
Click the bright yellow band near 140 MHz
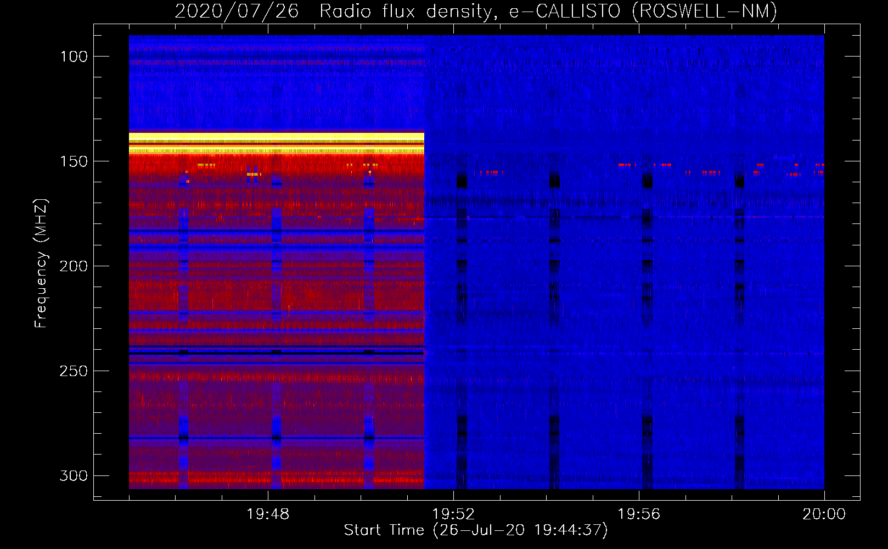(277, 143)
